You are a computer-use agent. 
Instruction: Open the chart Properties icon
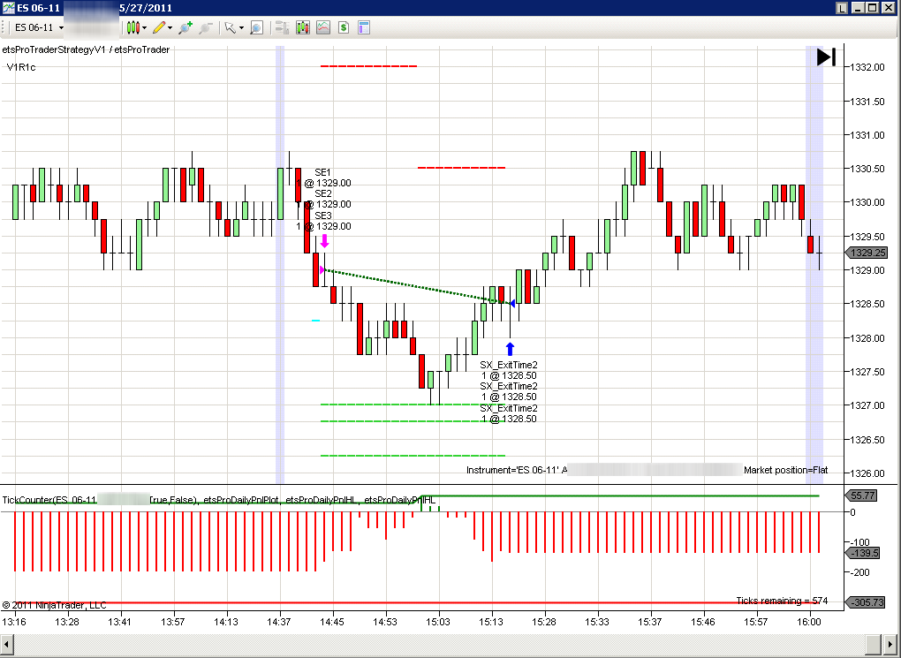click(x=364, y=27)
